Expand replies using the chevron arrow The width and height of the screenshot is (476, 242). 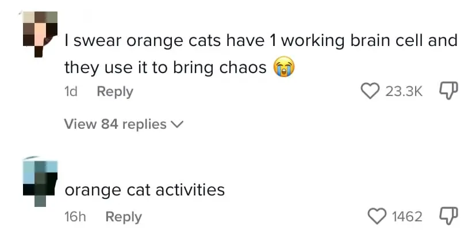click(178, 124)
